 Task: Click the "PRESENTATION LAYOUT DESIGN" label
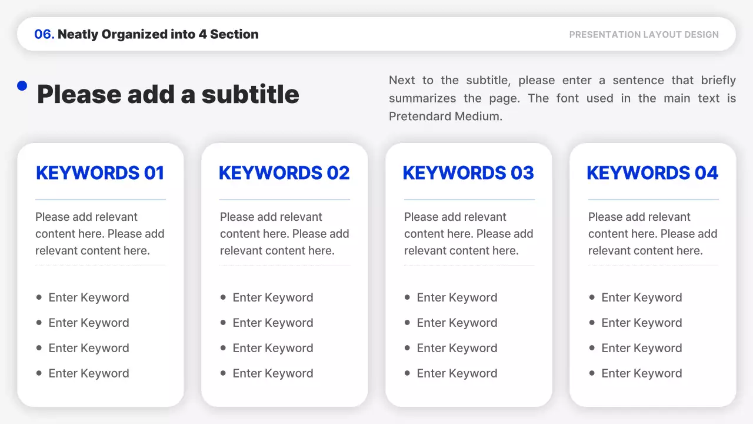(644, 35)
